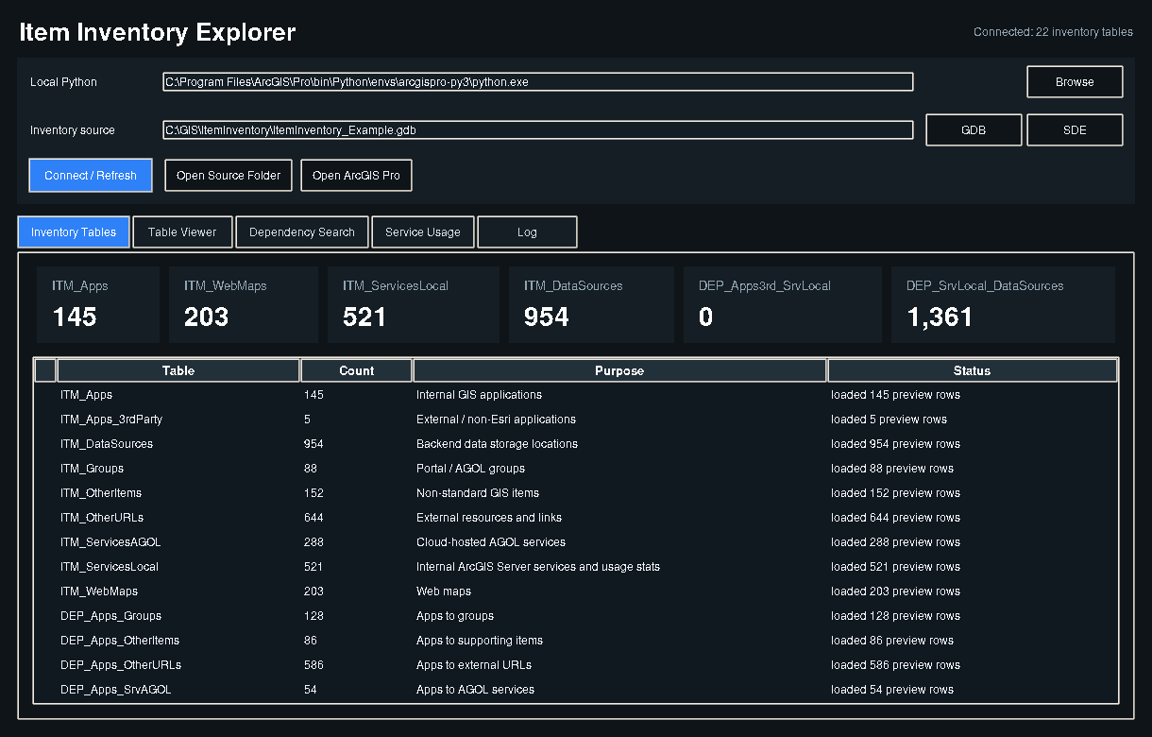1152x737 pixels.
Task: Select the DEP_Apps_SrvAGOL row
Action: 576,690
